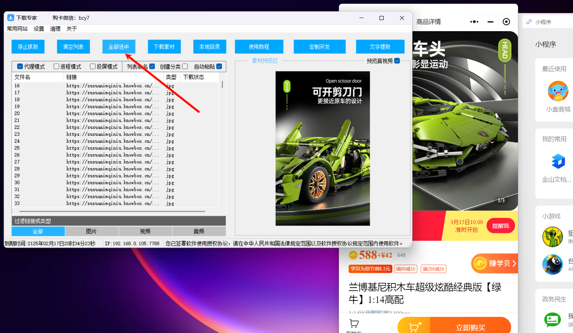The height and width of the screenshot is (333, 573).
Task: Click 满99减10 coupon tag
Action: pyautogui.click(x=405, y=269)
